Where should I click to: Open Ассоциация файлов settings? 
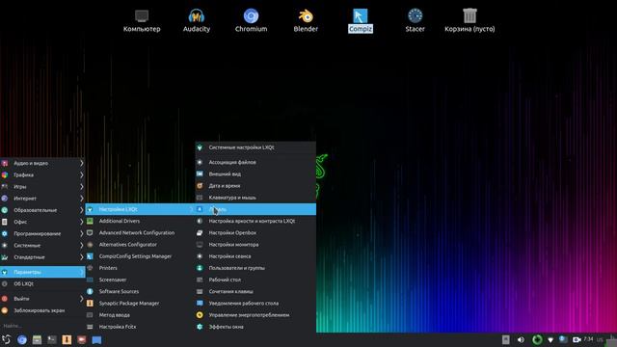[255, 162]
